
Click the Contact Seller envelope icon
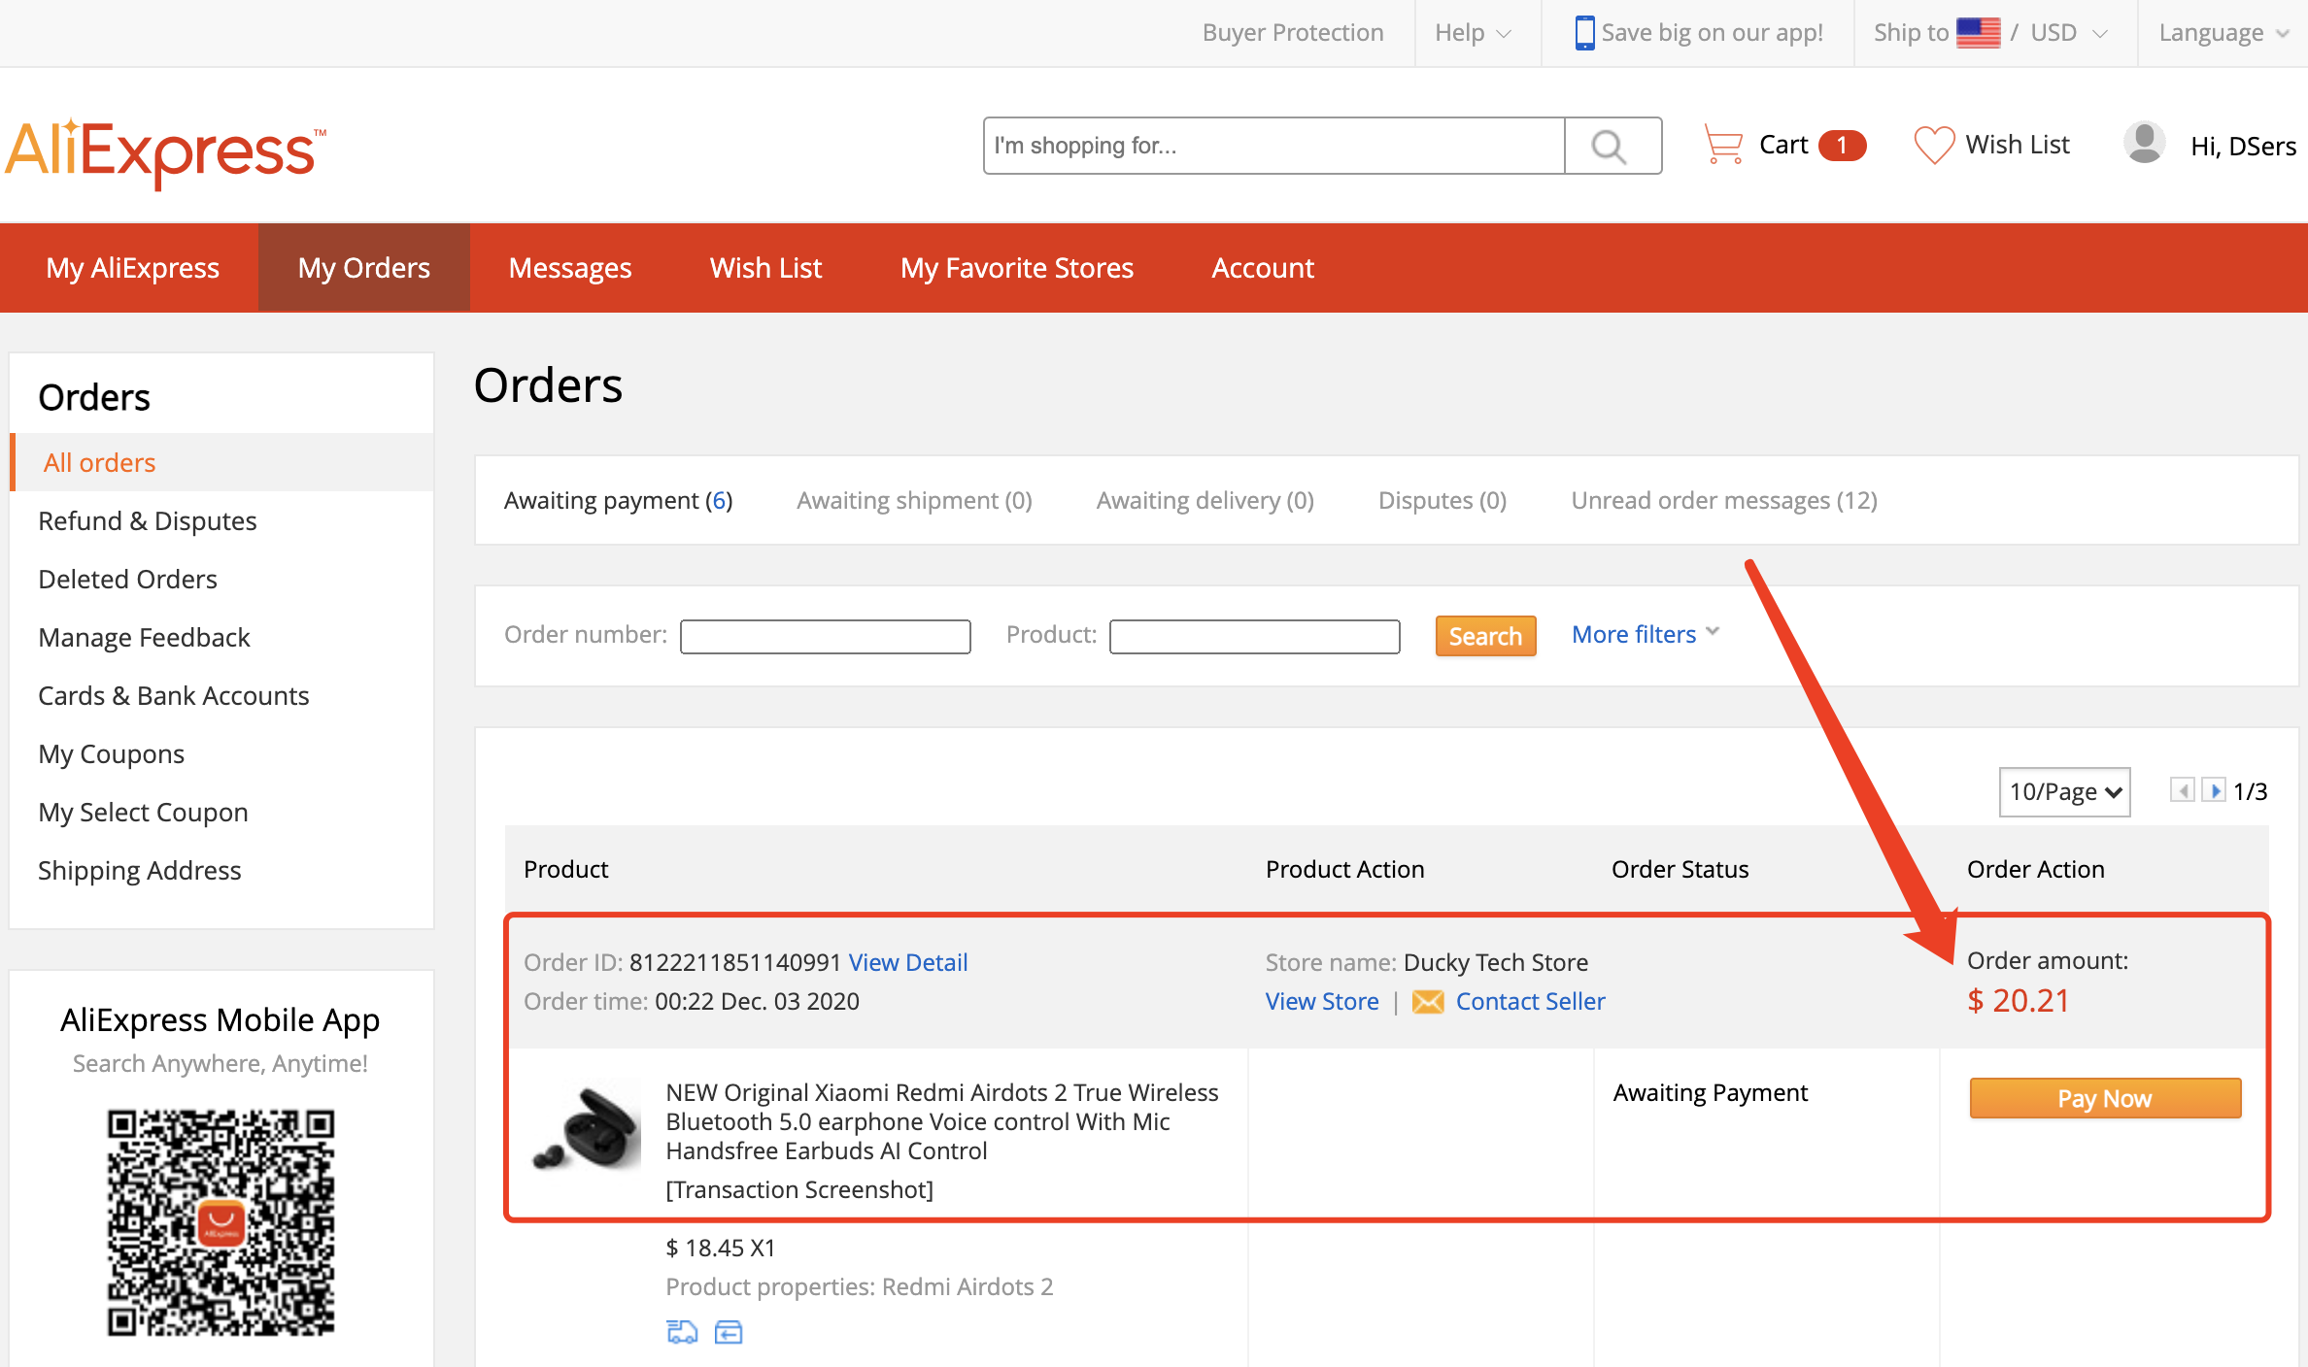point(1427,1002)
